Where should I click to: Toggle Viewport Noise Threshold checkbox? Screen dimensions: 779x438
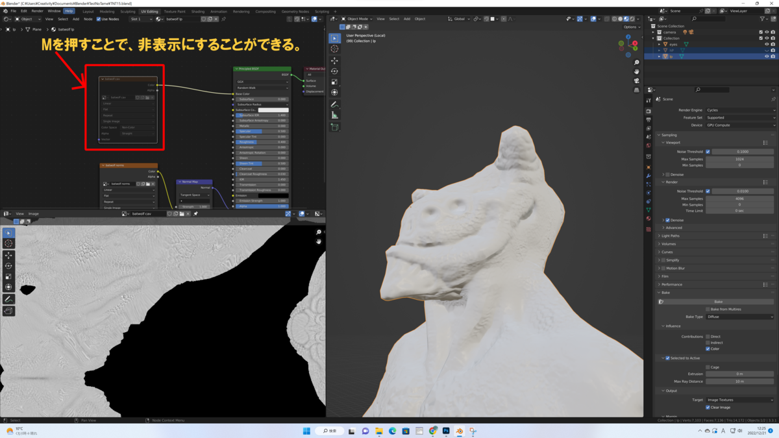708,152
